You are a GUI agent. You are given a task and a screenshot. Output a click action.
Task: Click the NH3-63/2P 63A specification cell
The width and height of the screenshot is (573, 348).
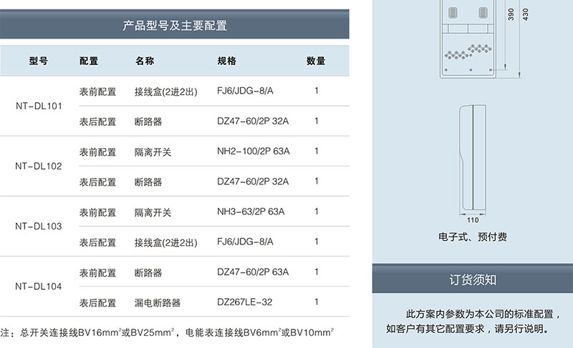[251, 212]
